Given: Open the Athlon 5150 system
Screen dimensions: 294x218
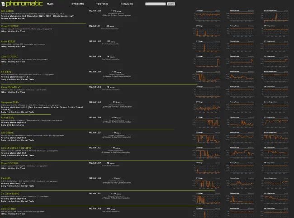Looking at the screenshot, I should [x=8, y=118].
